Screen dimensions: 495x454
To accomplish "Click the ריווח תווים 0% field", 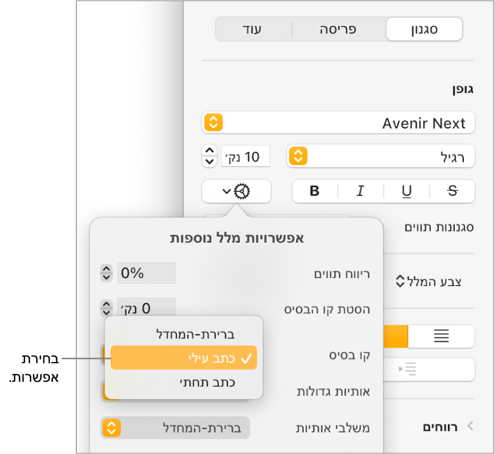I will pyautogui.click(x=146, y=273).
